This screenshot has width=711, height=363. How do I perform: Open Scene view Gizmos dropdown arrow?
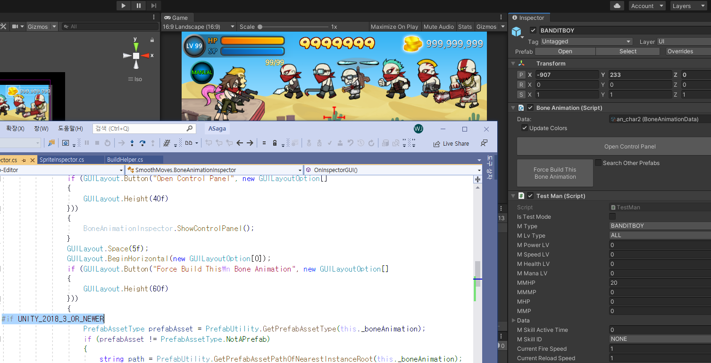pyautogui.click(x=54, y=27)
